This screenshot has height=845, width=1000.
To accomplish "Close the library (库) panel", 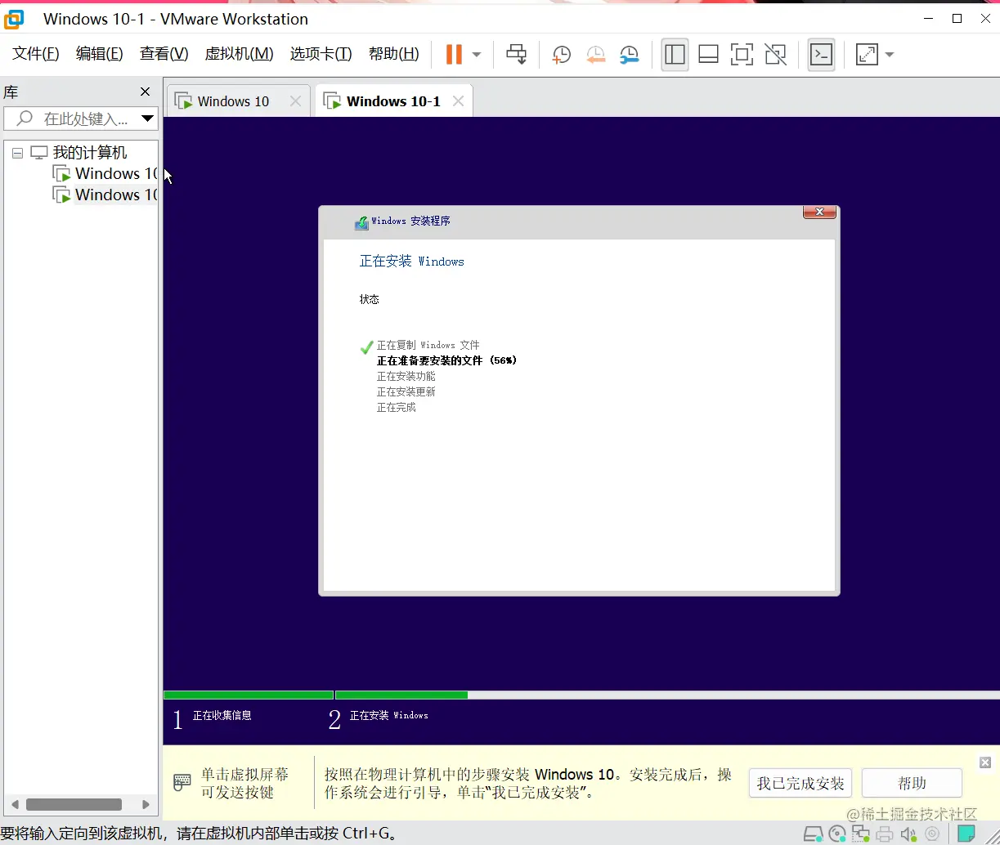I will 146,92.
